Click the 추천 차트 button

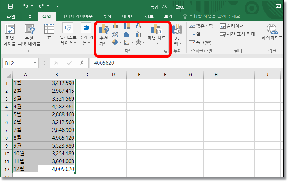pos(104,35)
